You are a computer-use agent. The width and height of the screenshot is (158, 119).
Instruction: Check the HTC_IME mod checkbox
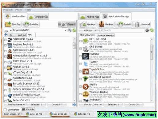80,41
